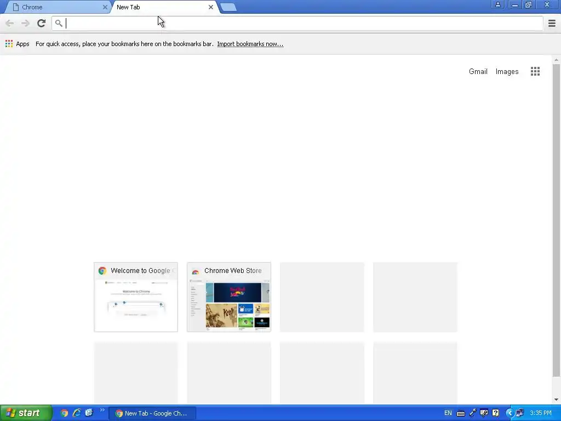Open the on-screen keyboard tray icon
561x421 pixels.
pyautogui.click(x=461, y=413)
